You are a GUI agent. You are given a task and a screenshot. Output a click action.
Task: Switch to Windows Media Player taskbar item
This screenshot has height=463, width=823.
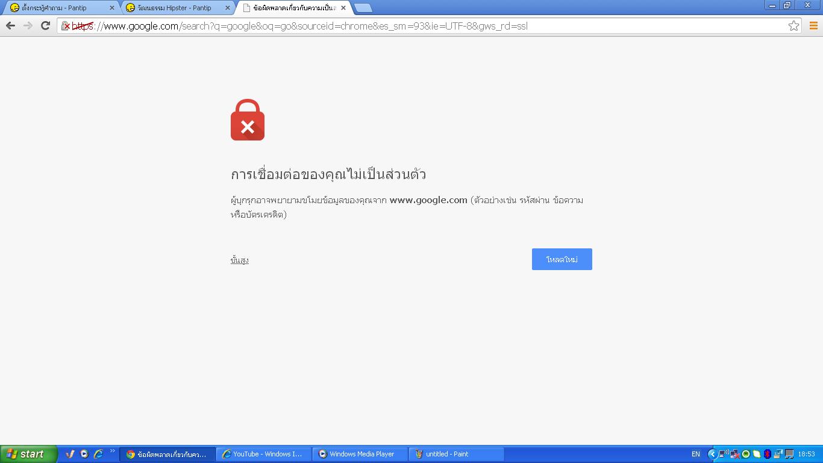(x=360, y=454)
